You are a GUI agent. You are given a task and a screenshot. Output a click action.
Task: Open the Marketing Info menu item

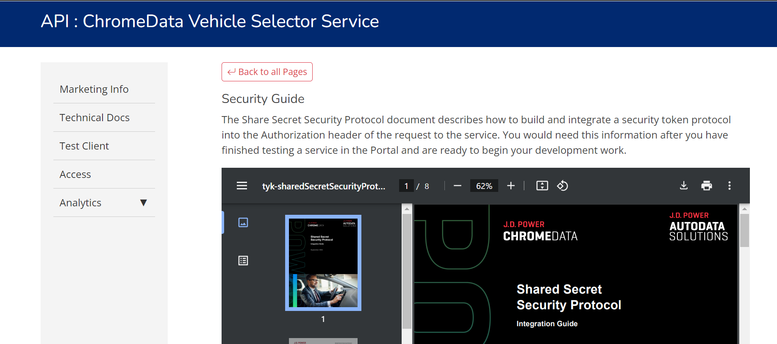pos(94,89)
